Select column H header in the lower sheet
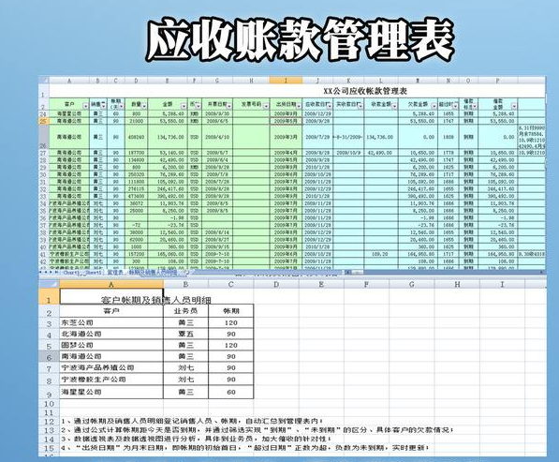The width and height of the screenshot is (559, 462). coord(457,284)
